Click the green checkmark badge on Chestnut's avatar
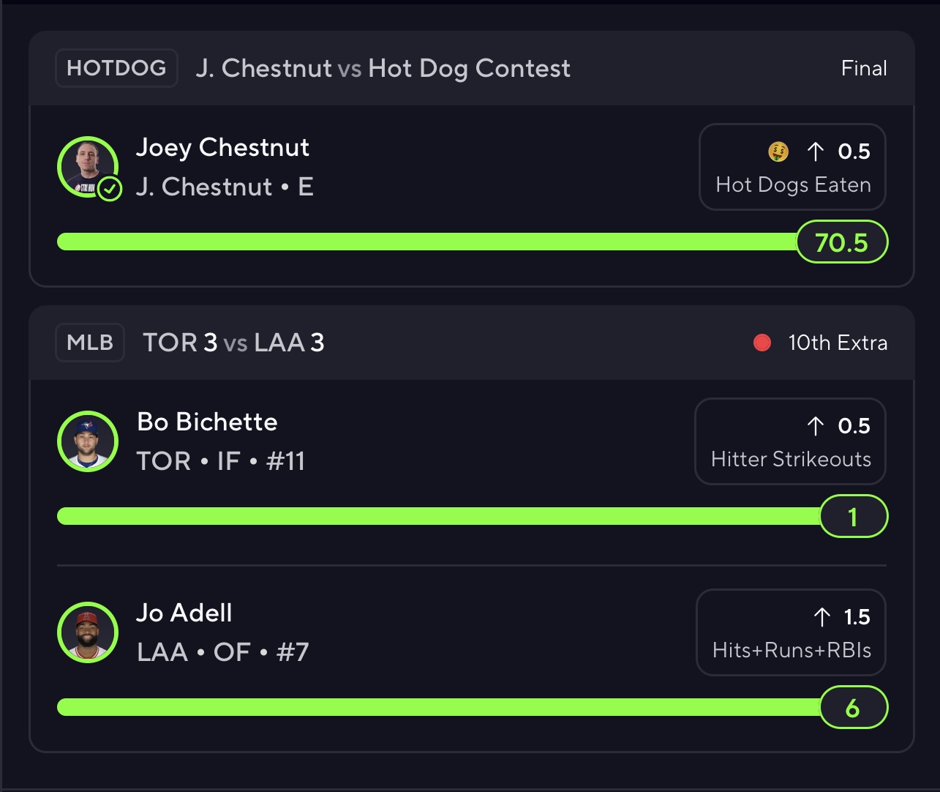 point(110,190)
